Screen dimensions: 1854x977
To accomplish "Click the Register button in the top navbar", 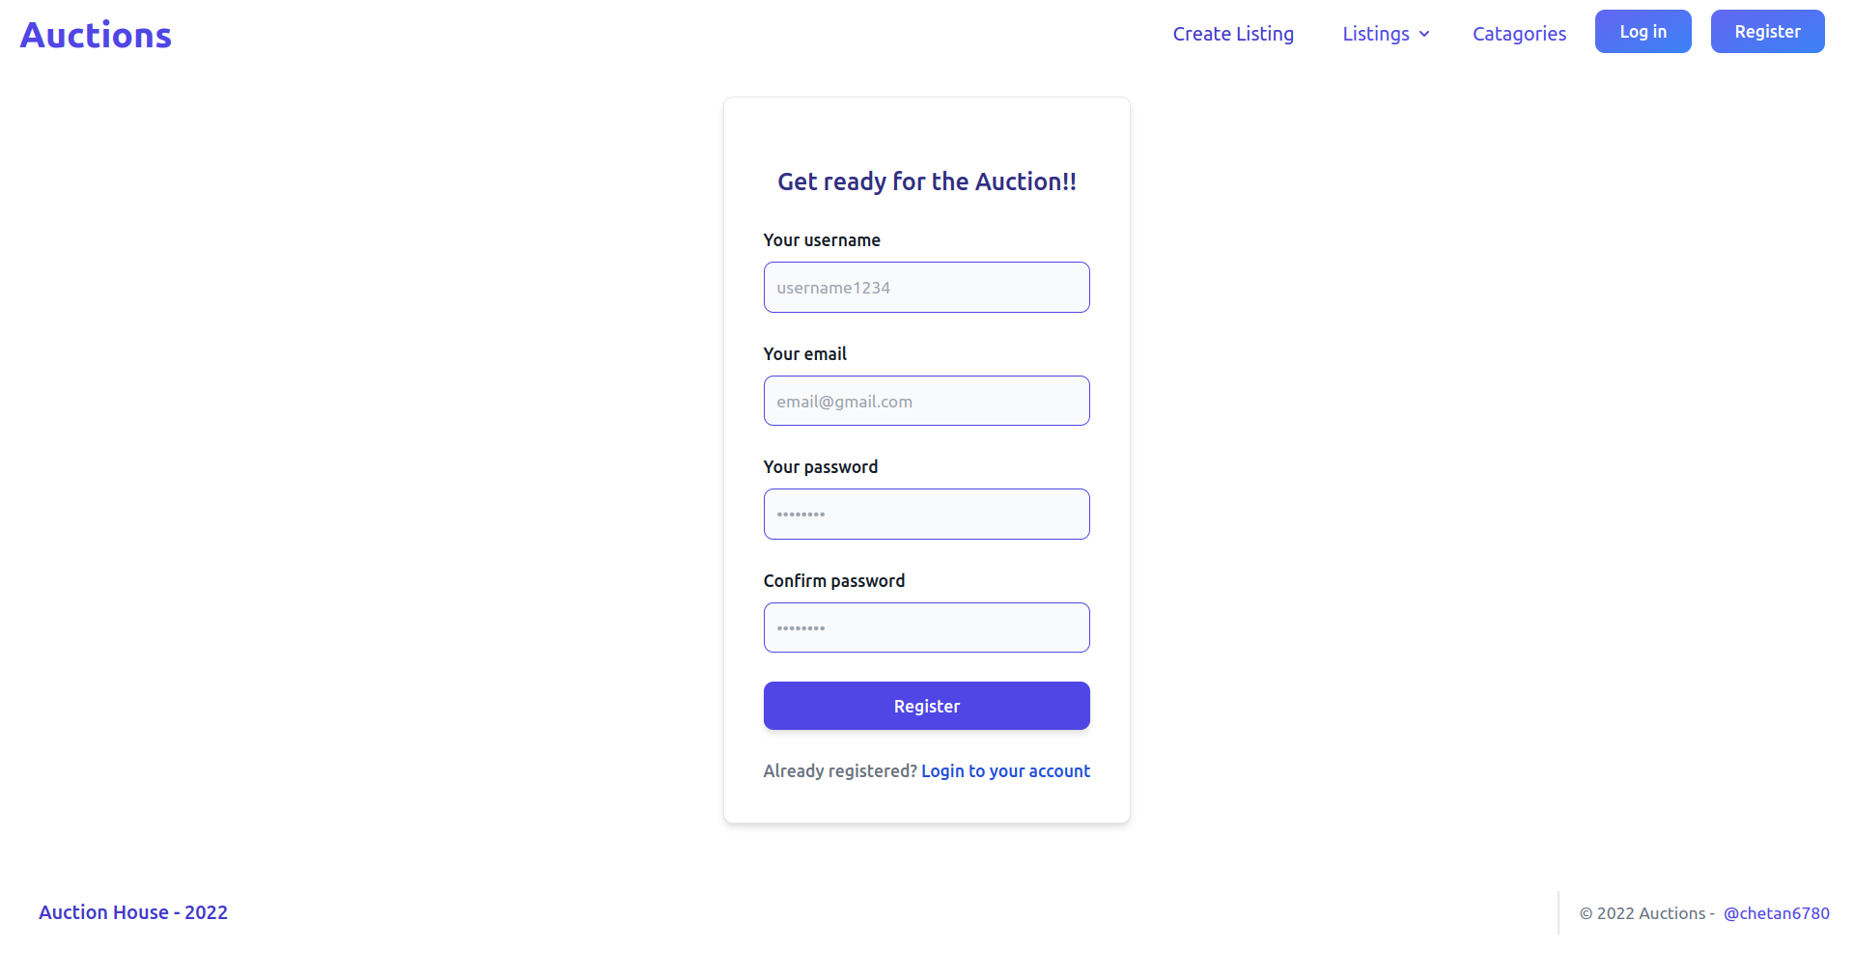I will [x=1767, y=32].
